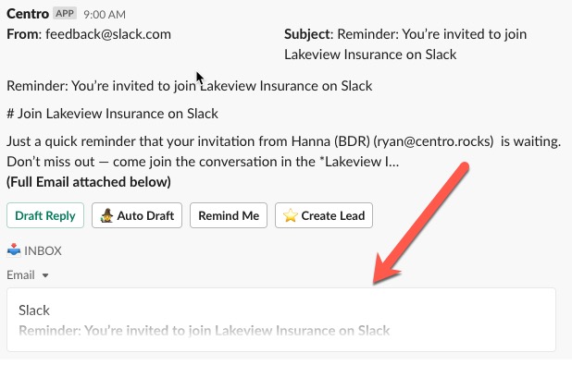The image size is (572, 365).
Task: Select the Remind Me button
Action: pos(229,215)
